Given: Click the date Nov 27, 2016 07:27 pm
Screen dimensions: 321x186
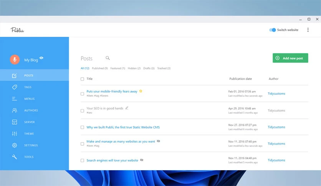Looking at the screenshot, I should (x=242, y=125).
